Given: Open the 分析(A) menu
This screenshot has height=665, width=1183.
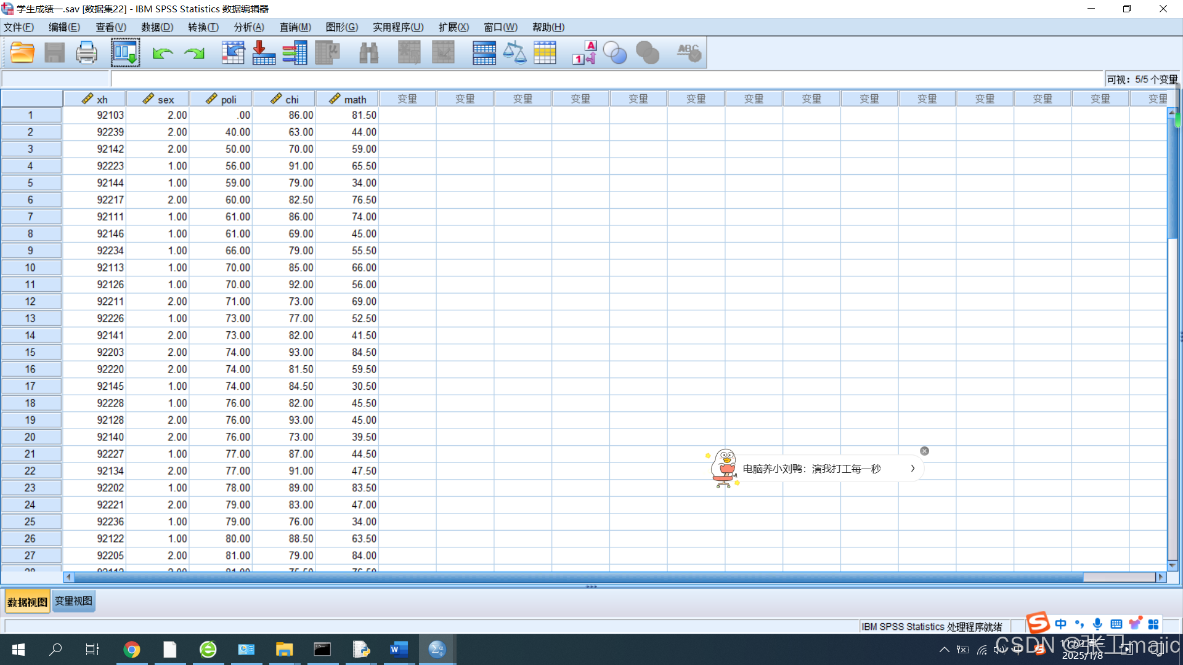Looking at the screenshot, I should pos(249,27).
